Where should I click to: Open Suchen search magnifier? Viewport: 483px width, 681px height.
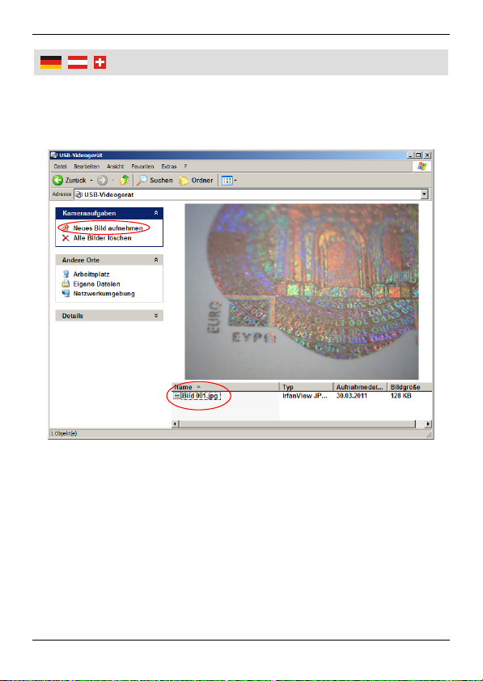[x=142, y=180]
